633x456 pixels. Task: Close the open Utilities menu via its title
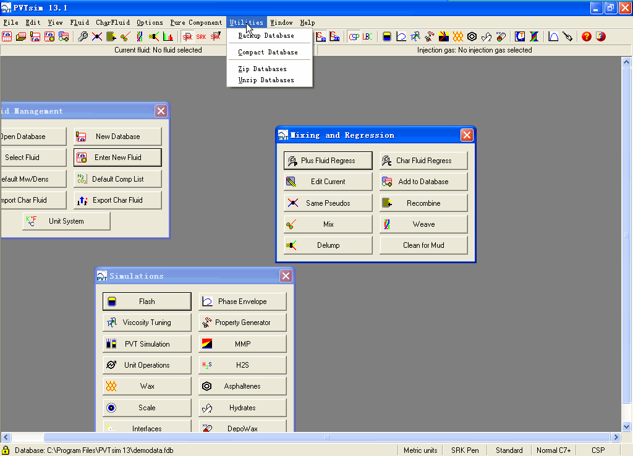pyautogui.click(x=247, y=23)
